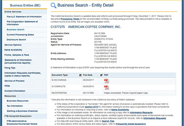Open section 2114 link

(91, 107)
